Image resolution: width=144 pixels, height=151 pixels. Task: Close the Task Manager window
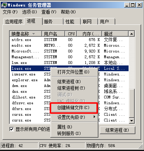tap(139, 5)
